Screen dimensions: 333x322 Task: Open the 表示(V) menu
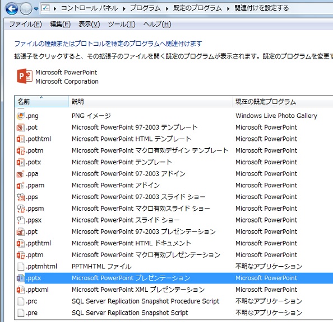[x=89, y=24]
